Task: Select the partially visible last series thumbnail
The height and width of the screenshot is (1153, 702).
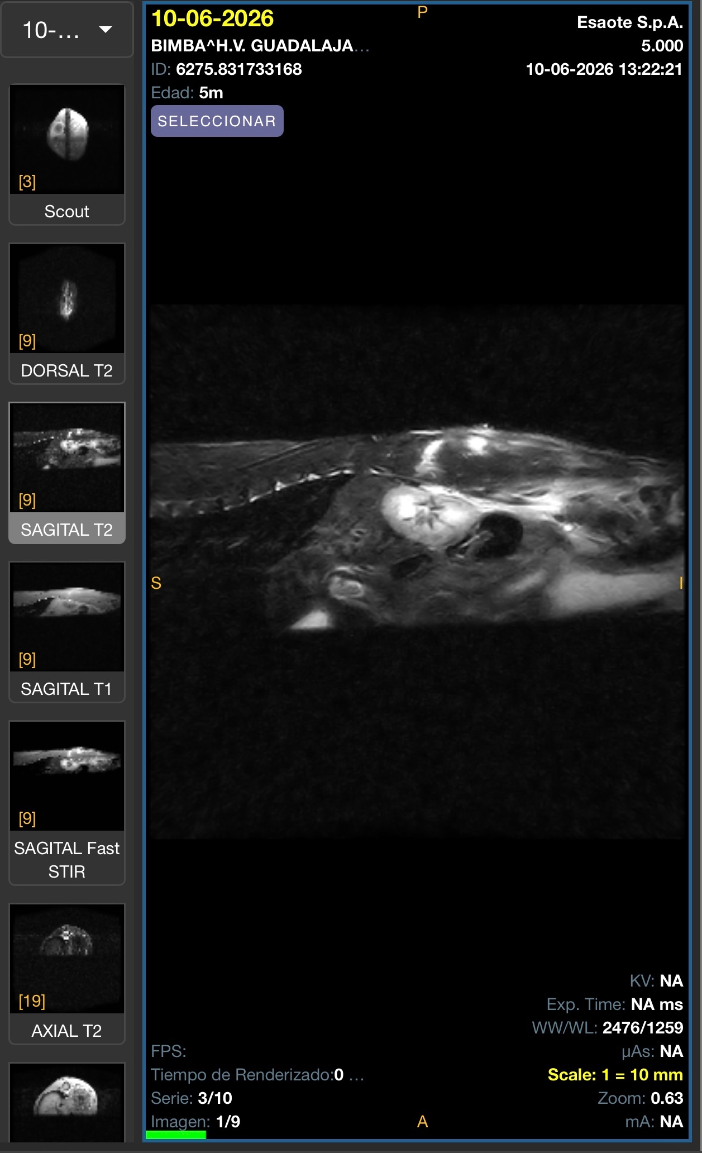Action: 67,1103
